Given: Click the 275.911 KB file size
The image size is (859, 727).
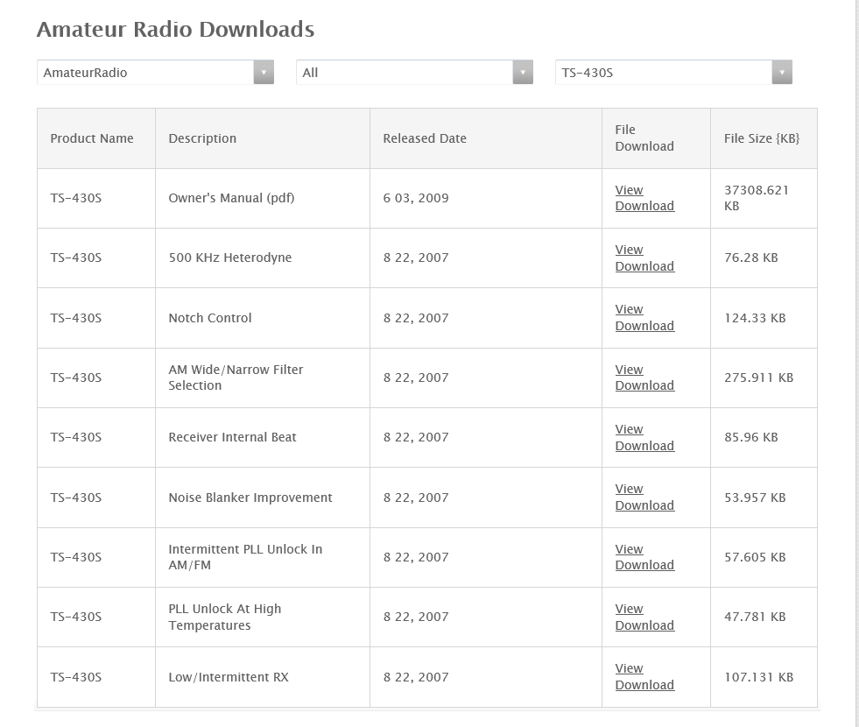Looking at the screenshot, I should 759,378.
